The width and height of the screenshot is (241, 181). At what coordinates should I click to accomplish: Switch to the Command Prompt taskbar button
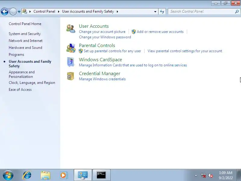click(101, 175)
